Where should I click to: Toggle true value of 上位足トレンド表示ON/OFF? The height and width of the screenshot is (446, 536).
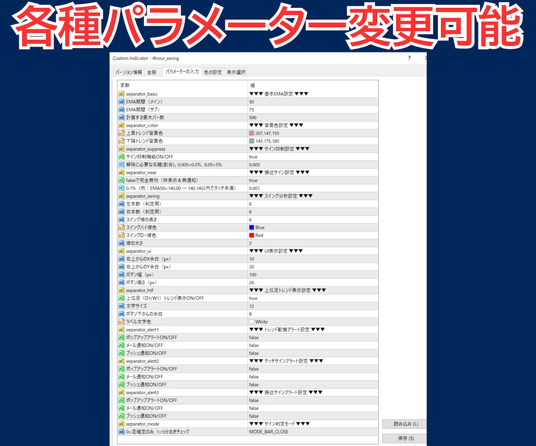(313, 298)
